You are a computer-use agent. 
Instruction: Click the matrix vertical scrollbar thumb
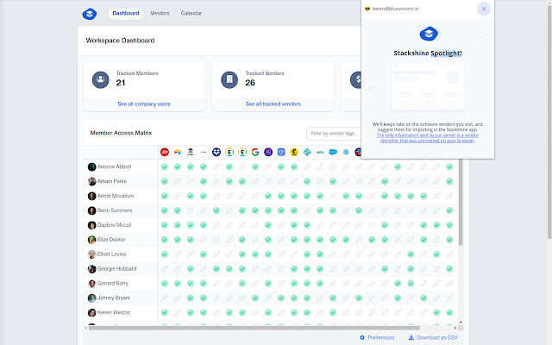(x=461, y=202)
